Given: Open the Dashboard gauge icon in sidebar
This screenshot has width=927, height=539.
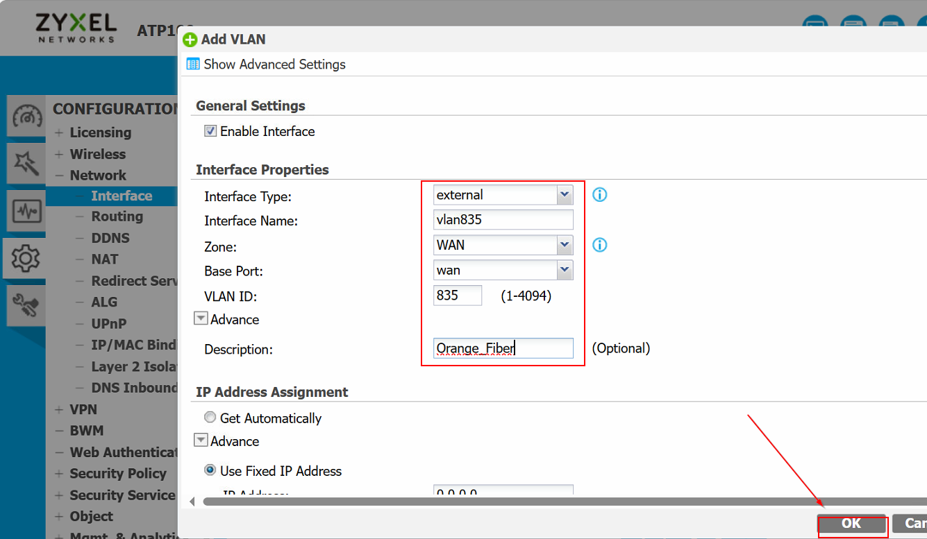Looking at the screenshot, I should click(25, 116).
